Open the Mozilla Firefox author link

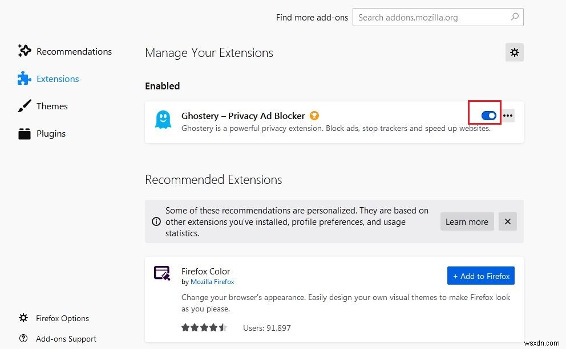pyautogui.click(x=212, y=282)
